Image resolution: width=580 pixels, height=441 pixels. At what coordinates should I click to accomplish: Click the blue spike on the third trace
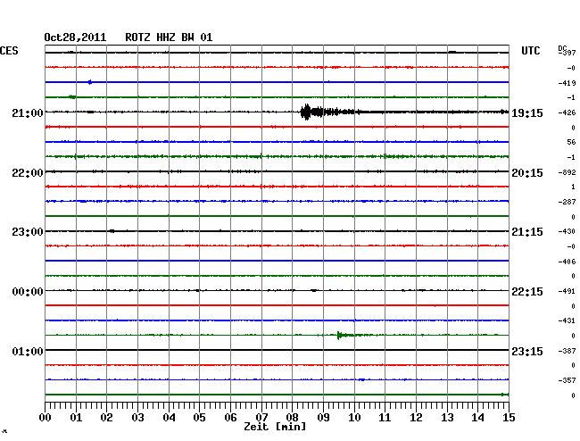pyautogui.click(x=90, y=82)
